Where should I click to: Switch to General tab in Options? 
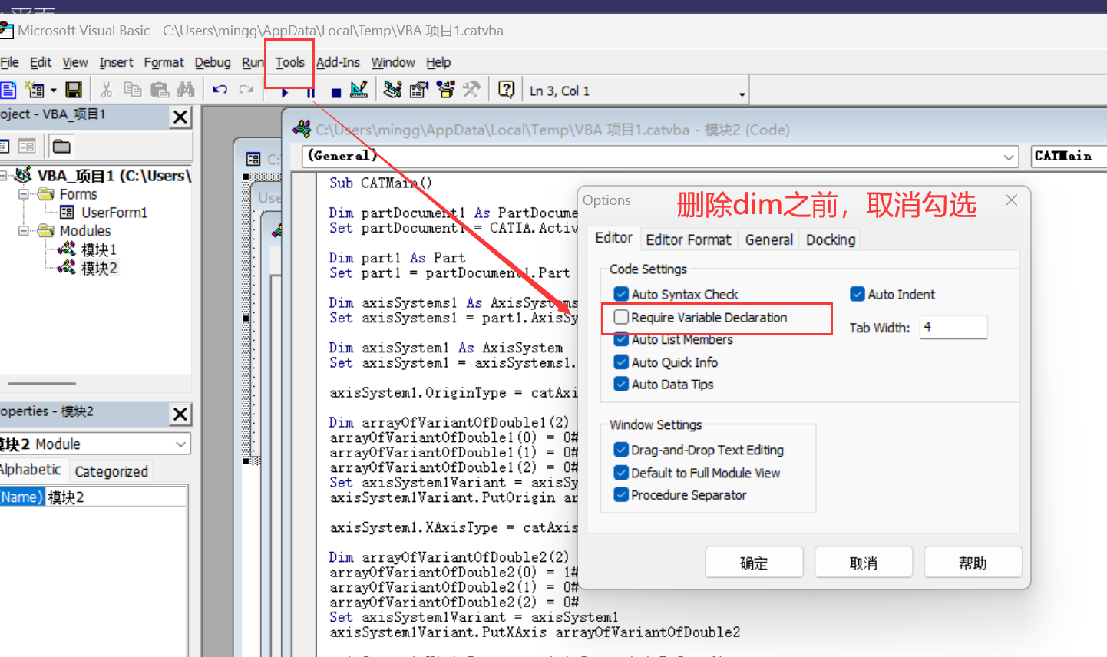point(769,239)
